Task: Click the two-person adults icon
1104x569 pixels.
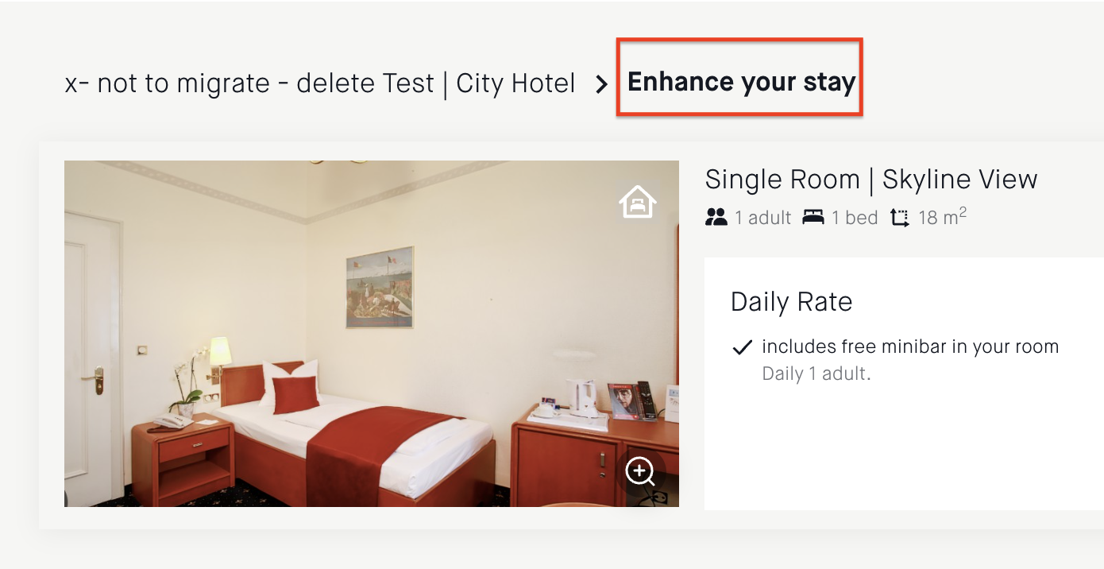Action: [x=716, y=217]
